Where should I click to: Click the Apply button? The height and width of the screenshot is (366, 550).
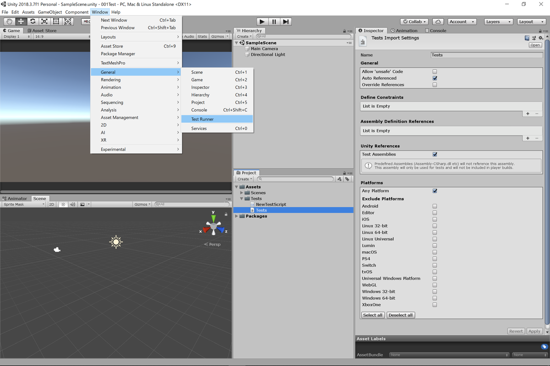[x=534, y=331]
